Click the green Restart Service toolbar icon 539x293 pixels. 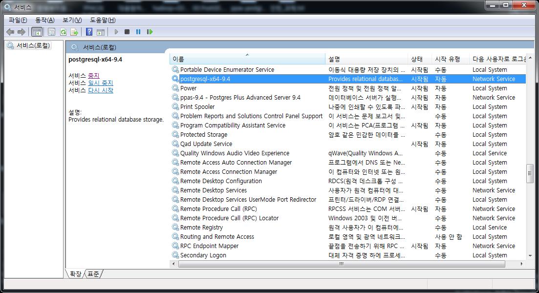(x=150, y=32)
